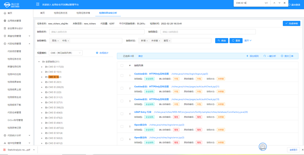Viewport: 304px width, 155px height.
Task: Click the 代码检测管理 sidebar icon
Action: (x=5, y=44)
